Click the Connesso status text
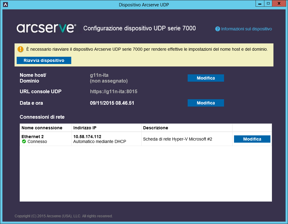 tap(37, 142)
